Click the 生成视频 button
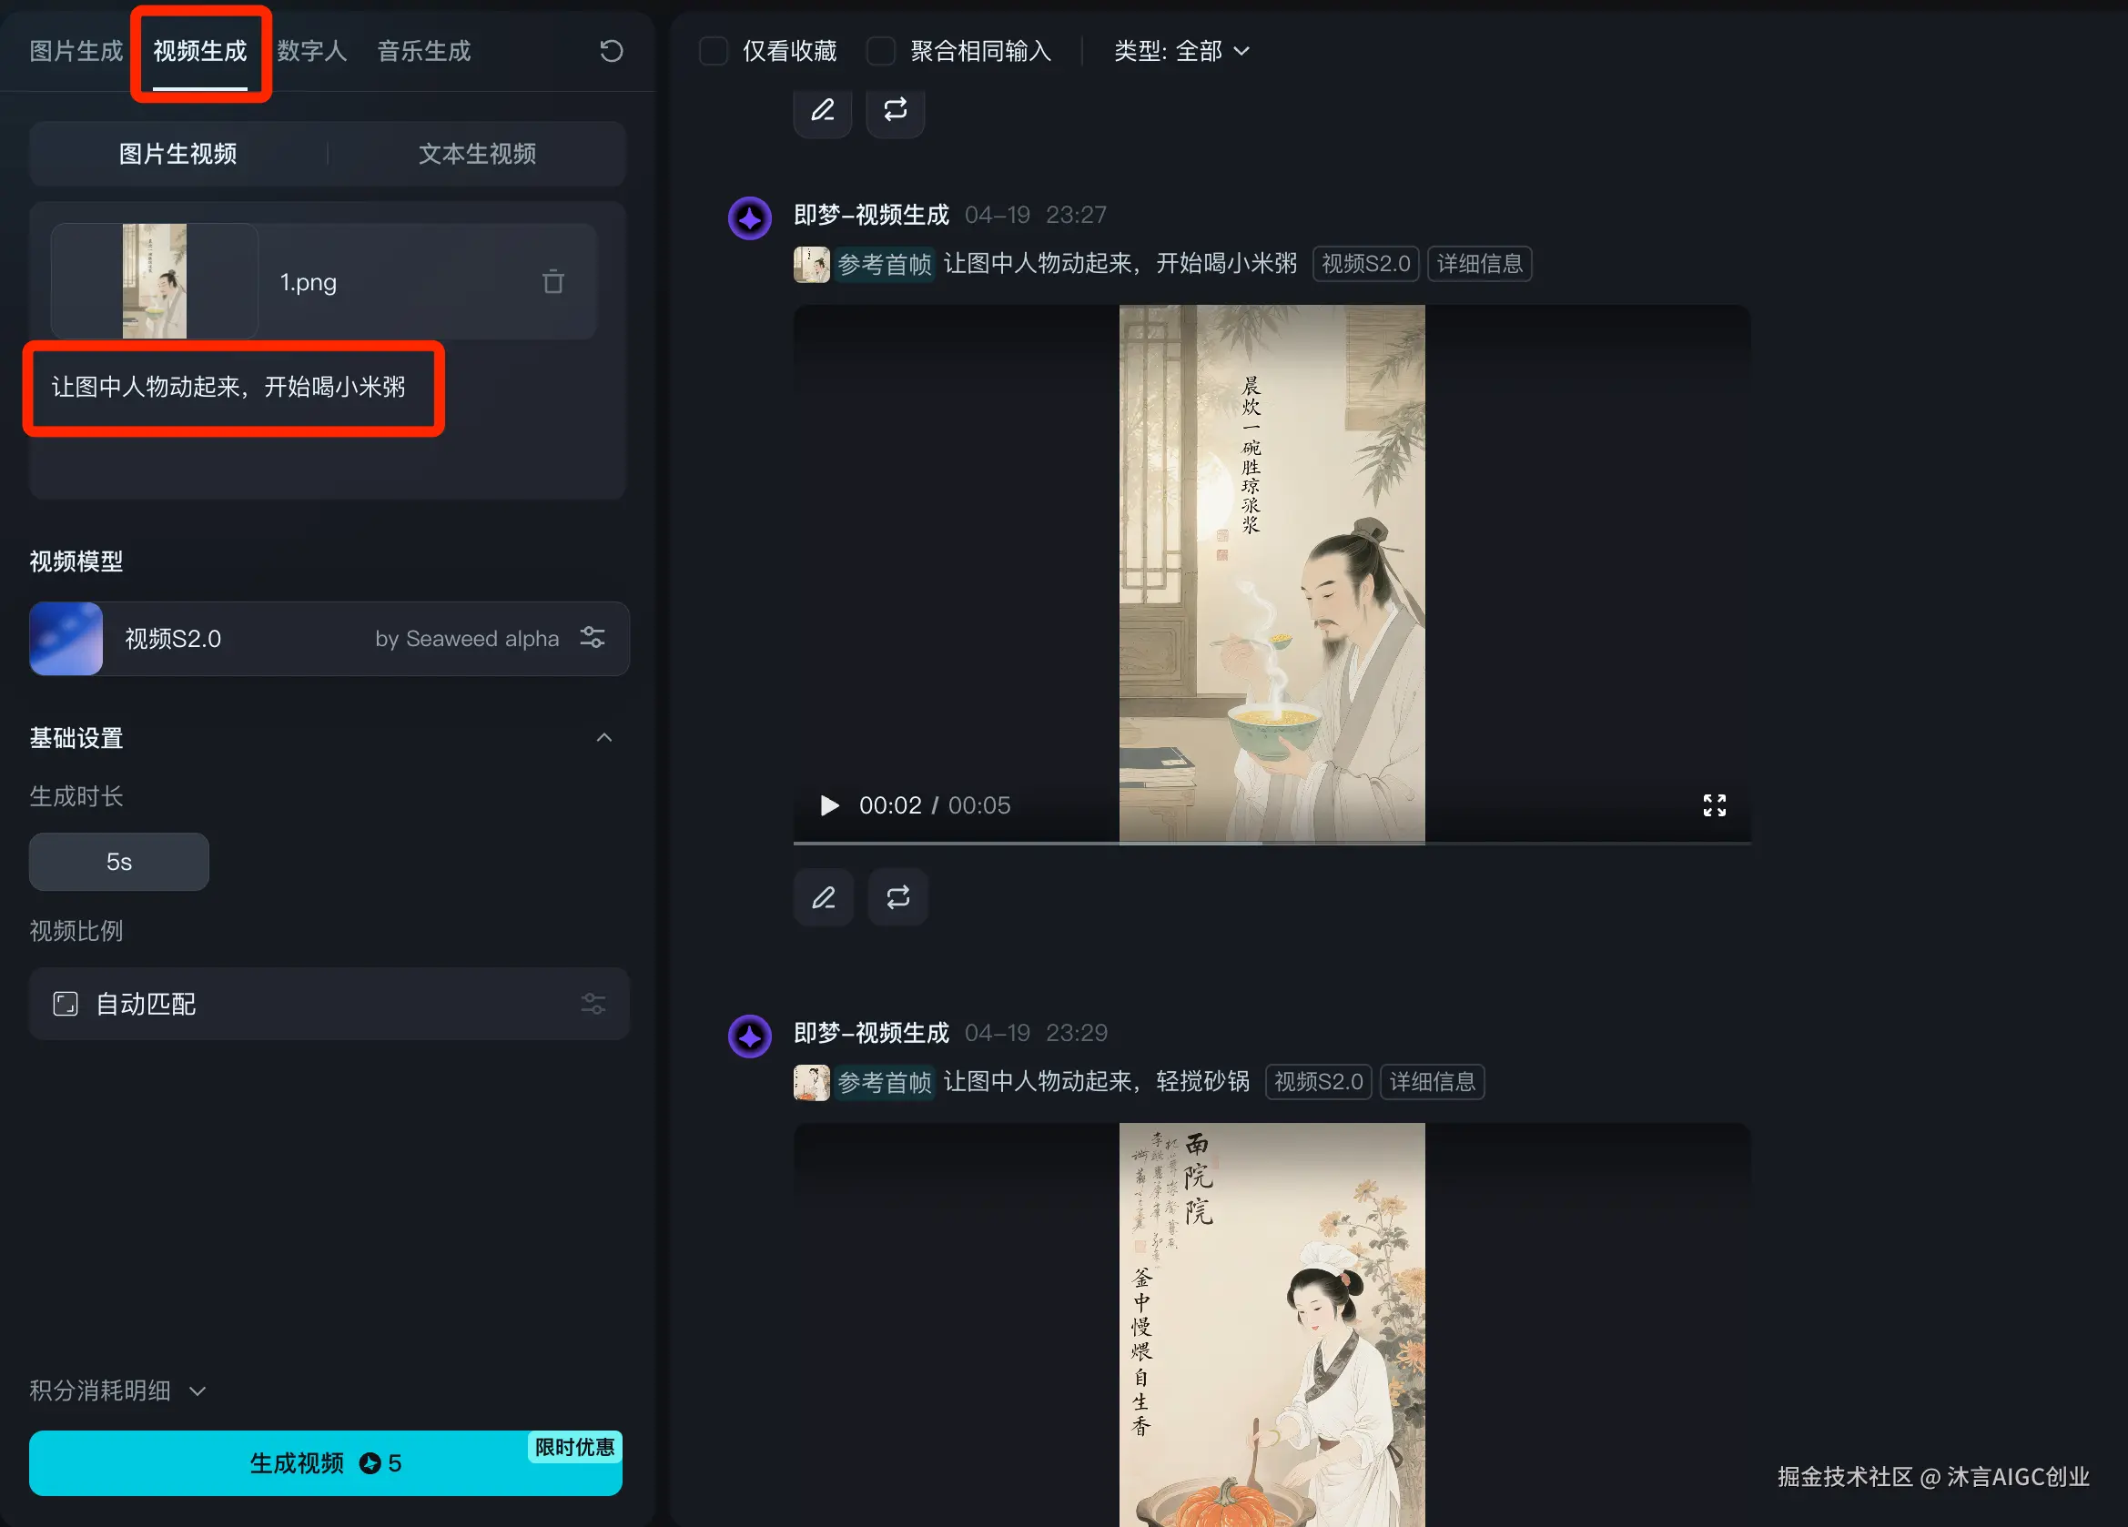 click(x=325, y=1462)
